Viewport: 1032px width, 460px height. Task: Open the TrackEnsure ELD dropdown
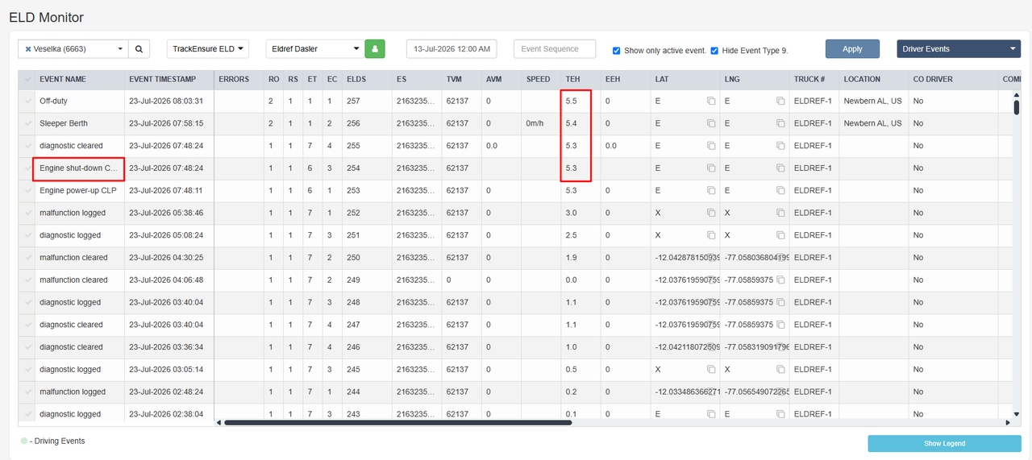click(208, 49)
